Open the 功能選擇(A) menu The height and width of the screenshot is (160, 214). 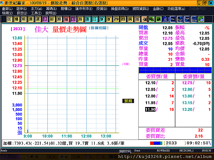coord(176,9)
